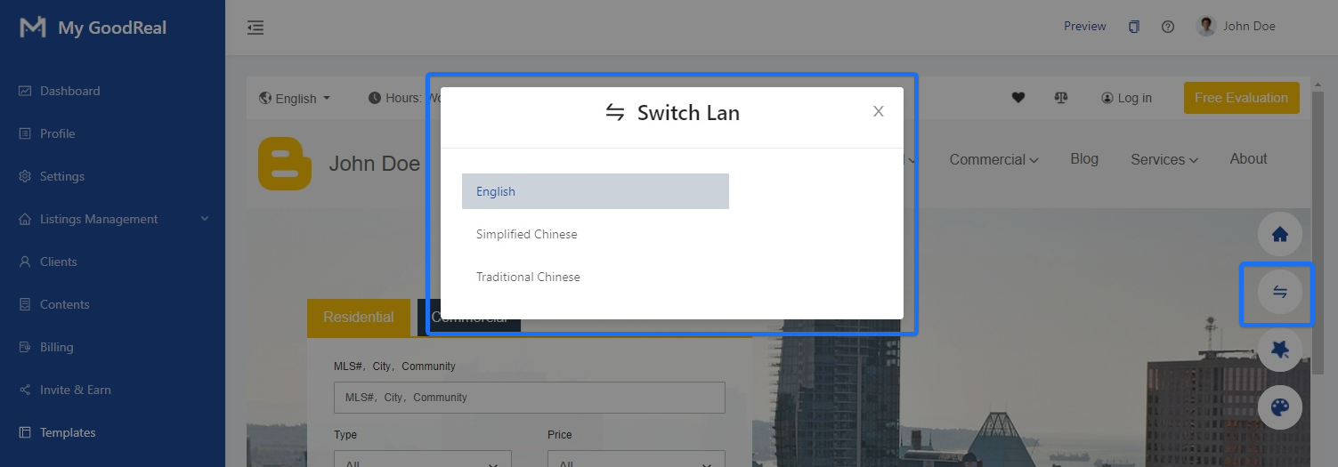Image resolution: width=1338 pixels, height=467 pixels.
Task: Click the switch language floating button
Action: (1279, 293)
